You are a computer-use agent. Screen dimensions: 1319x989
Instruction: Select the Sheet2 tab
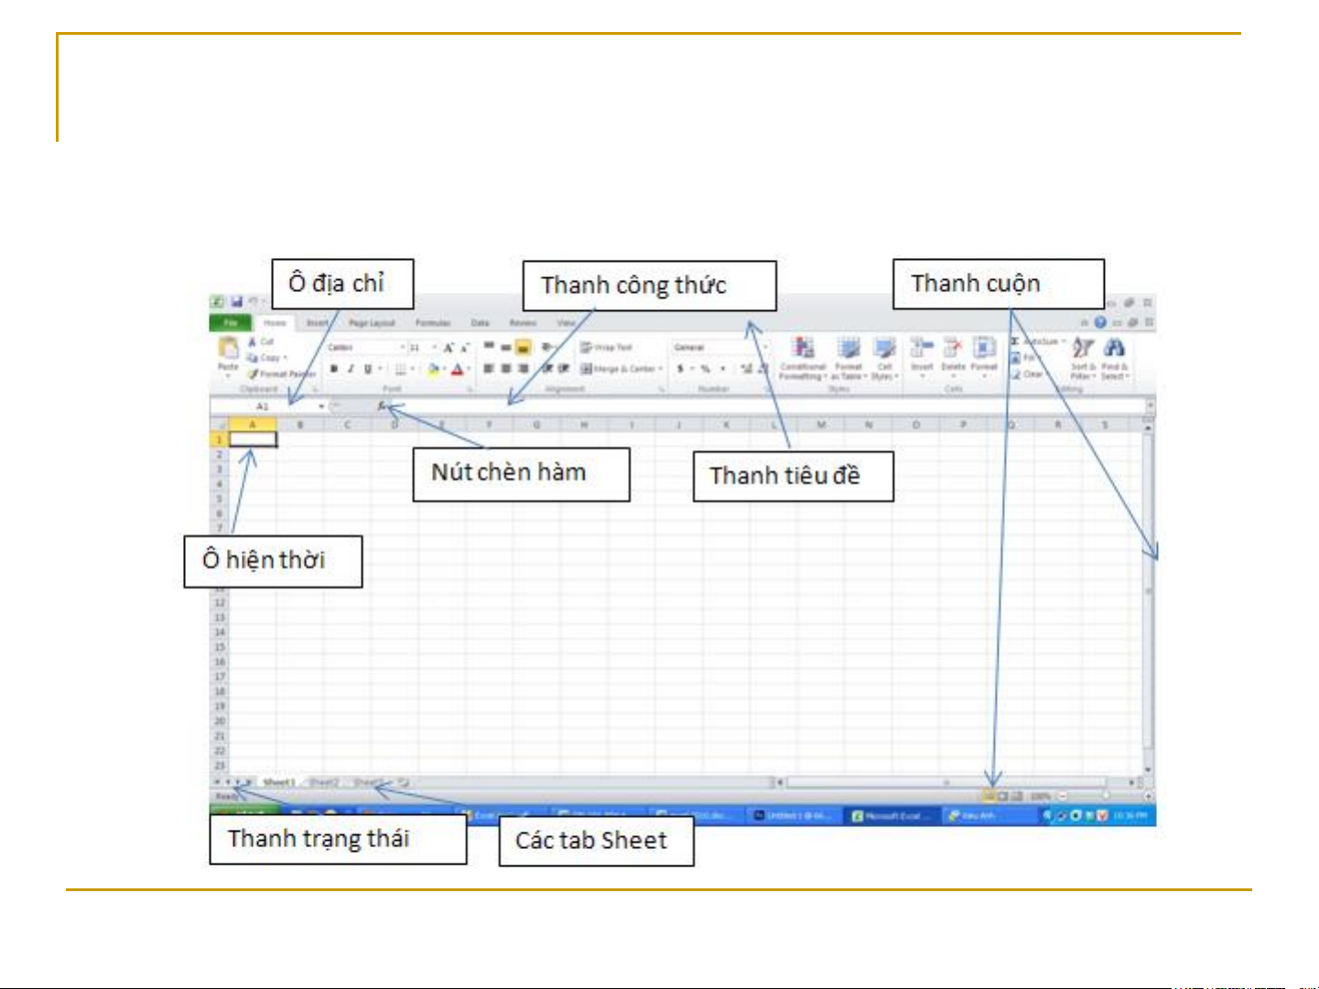(324, 782)
